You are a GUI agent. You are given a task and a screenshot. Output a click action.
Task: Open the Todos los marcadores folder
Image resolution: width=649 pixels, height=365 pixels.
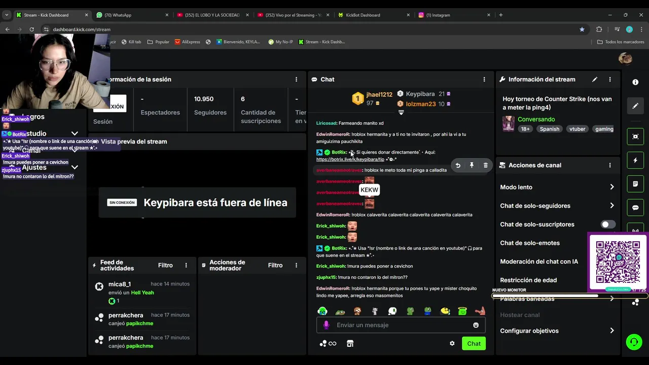pos(621,42)
